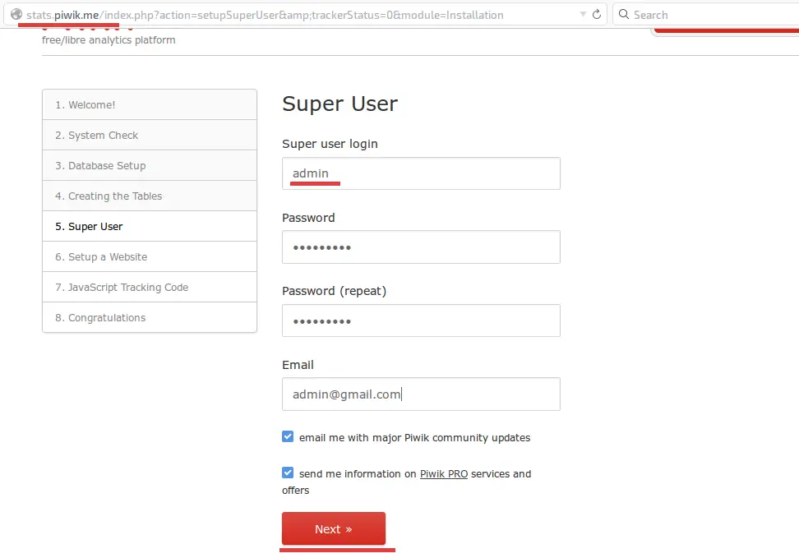Open the Piwik PRO link
This screenshot has width=799, height=558.
[443, 474]
